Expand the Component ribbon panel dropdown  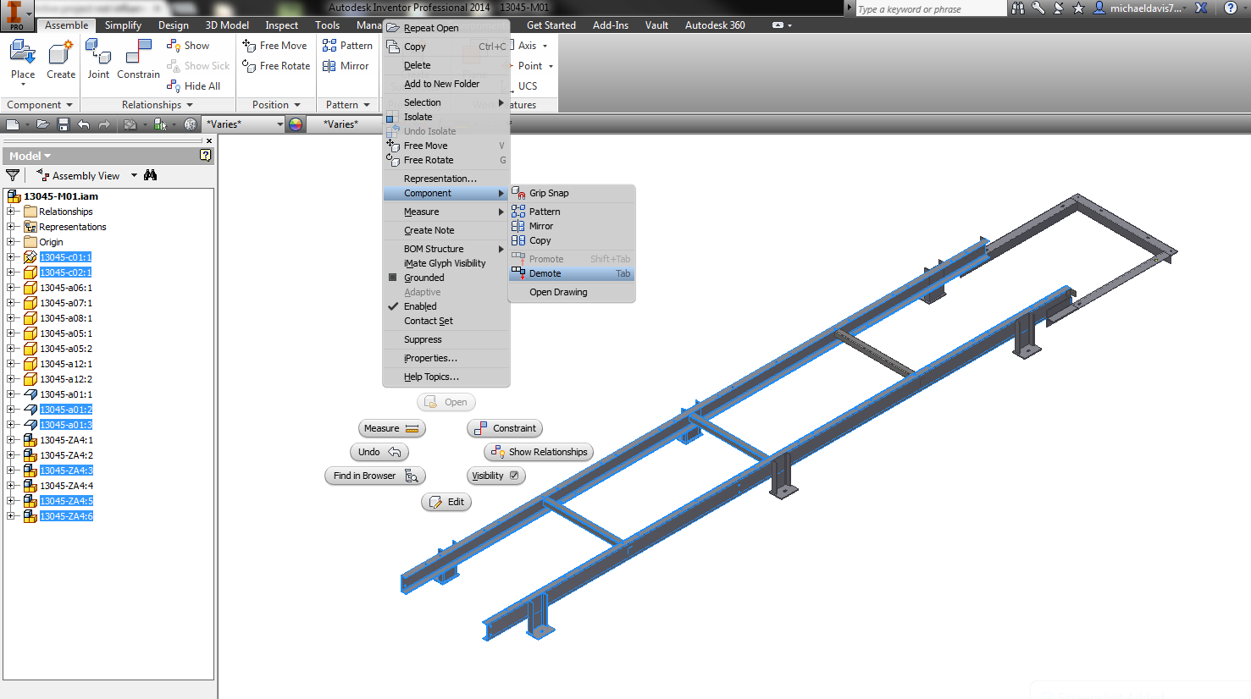(x=69, y=105)
